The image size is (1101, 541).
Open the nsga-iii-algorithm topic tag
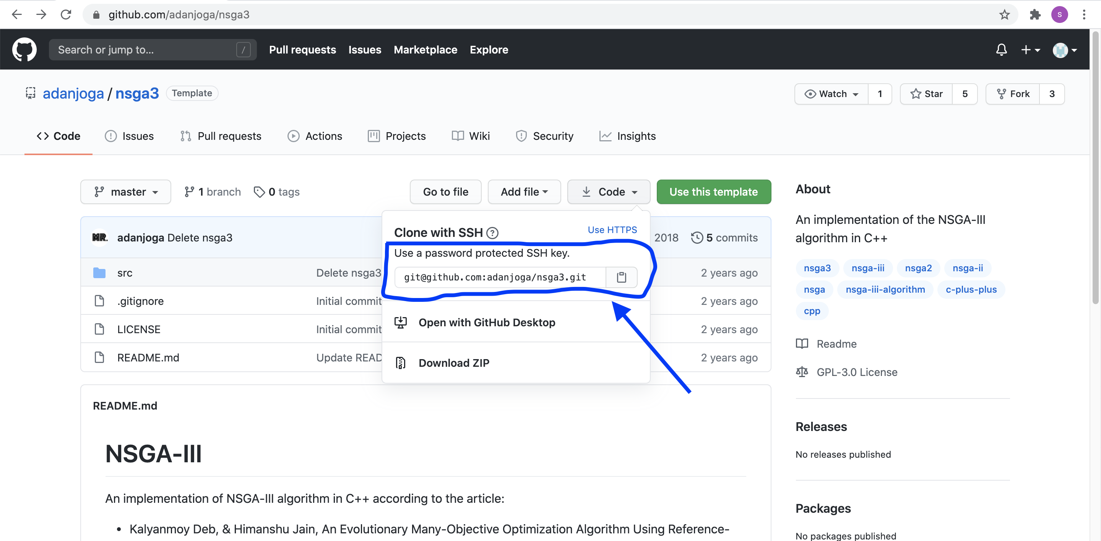[885, 290]
